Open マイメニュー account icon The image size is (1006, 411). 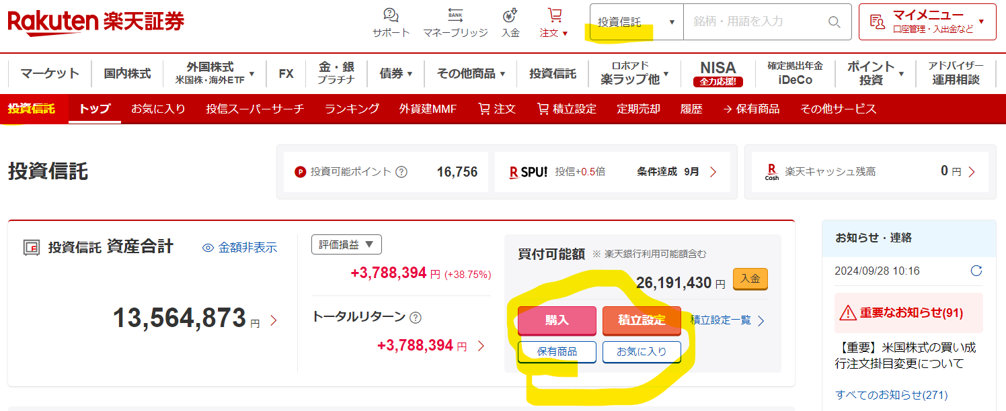click(877, 22)
